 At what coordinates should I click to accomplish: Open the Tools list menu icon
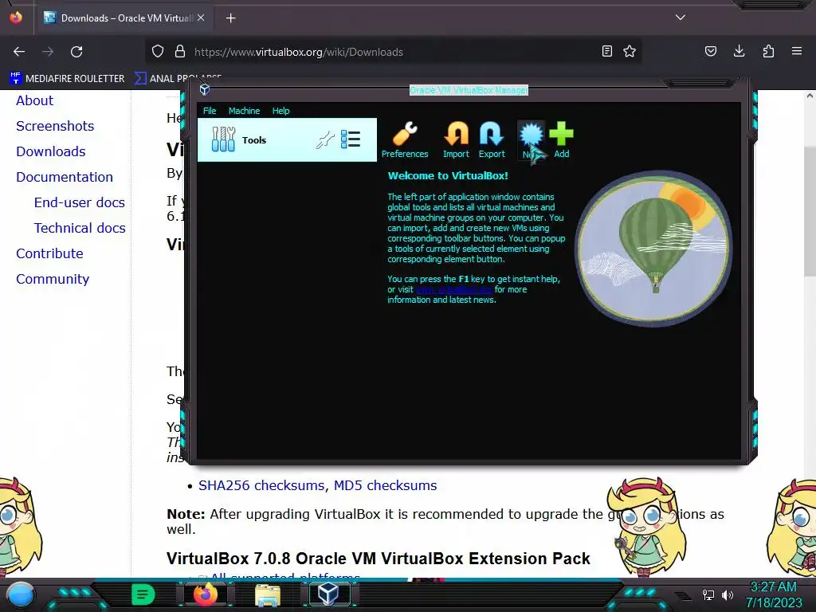pyautogui.click(x=351, y=139)
